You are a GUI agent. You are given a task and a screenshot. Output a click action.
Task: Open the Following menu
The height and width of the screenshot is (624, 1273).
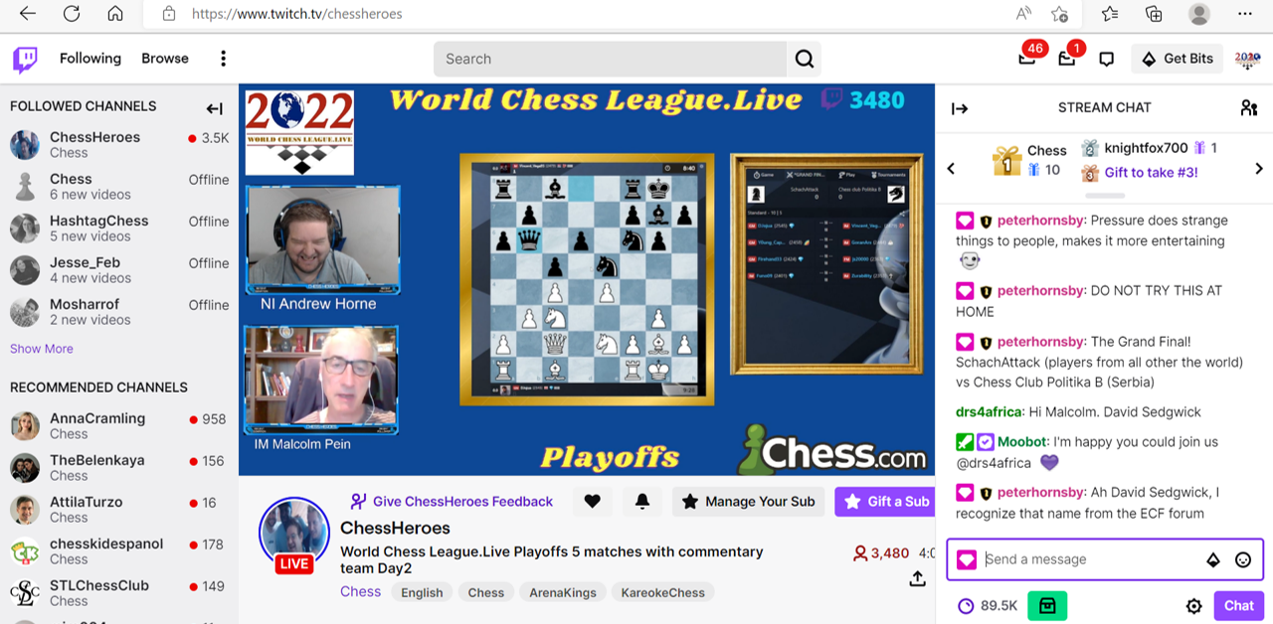(x=91, y=59)
